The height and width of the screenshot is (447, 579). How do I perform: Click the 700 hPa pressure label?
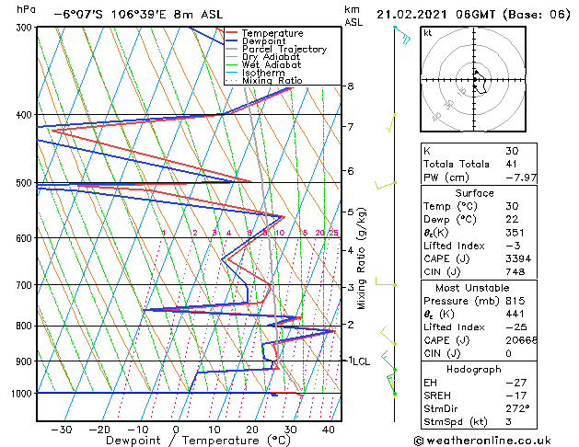[x=26, y=285]
